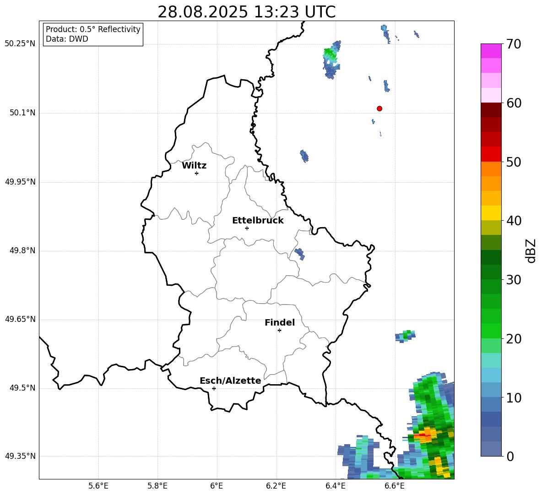Click the "Product: 0.5° Reflectivity" text

pos(93,29)
